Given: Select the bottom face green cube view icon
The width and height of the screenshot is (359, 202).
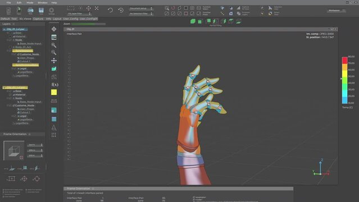Looking at the screenshot, I should point(239,21).
